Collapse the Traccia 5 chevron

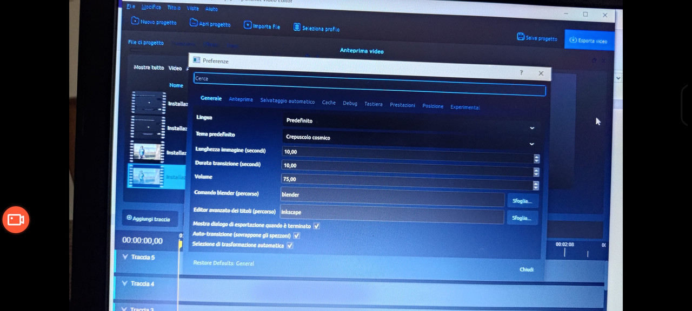click(125, 257)
